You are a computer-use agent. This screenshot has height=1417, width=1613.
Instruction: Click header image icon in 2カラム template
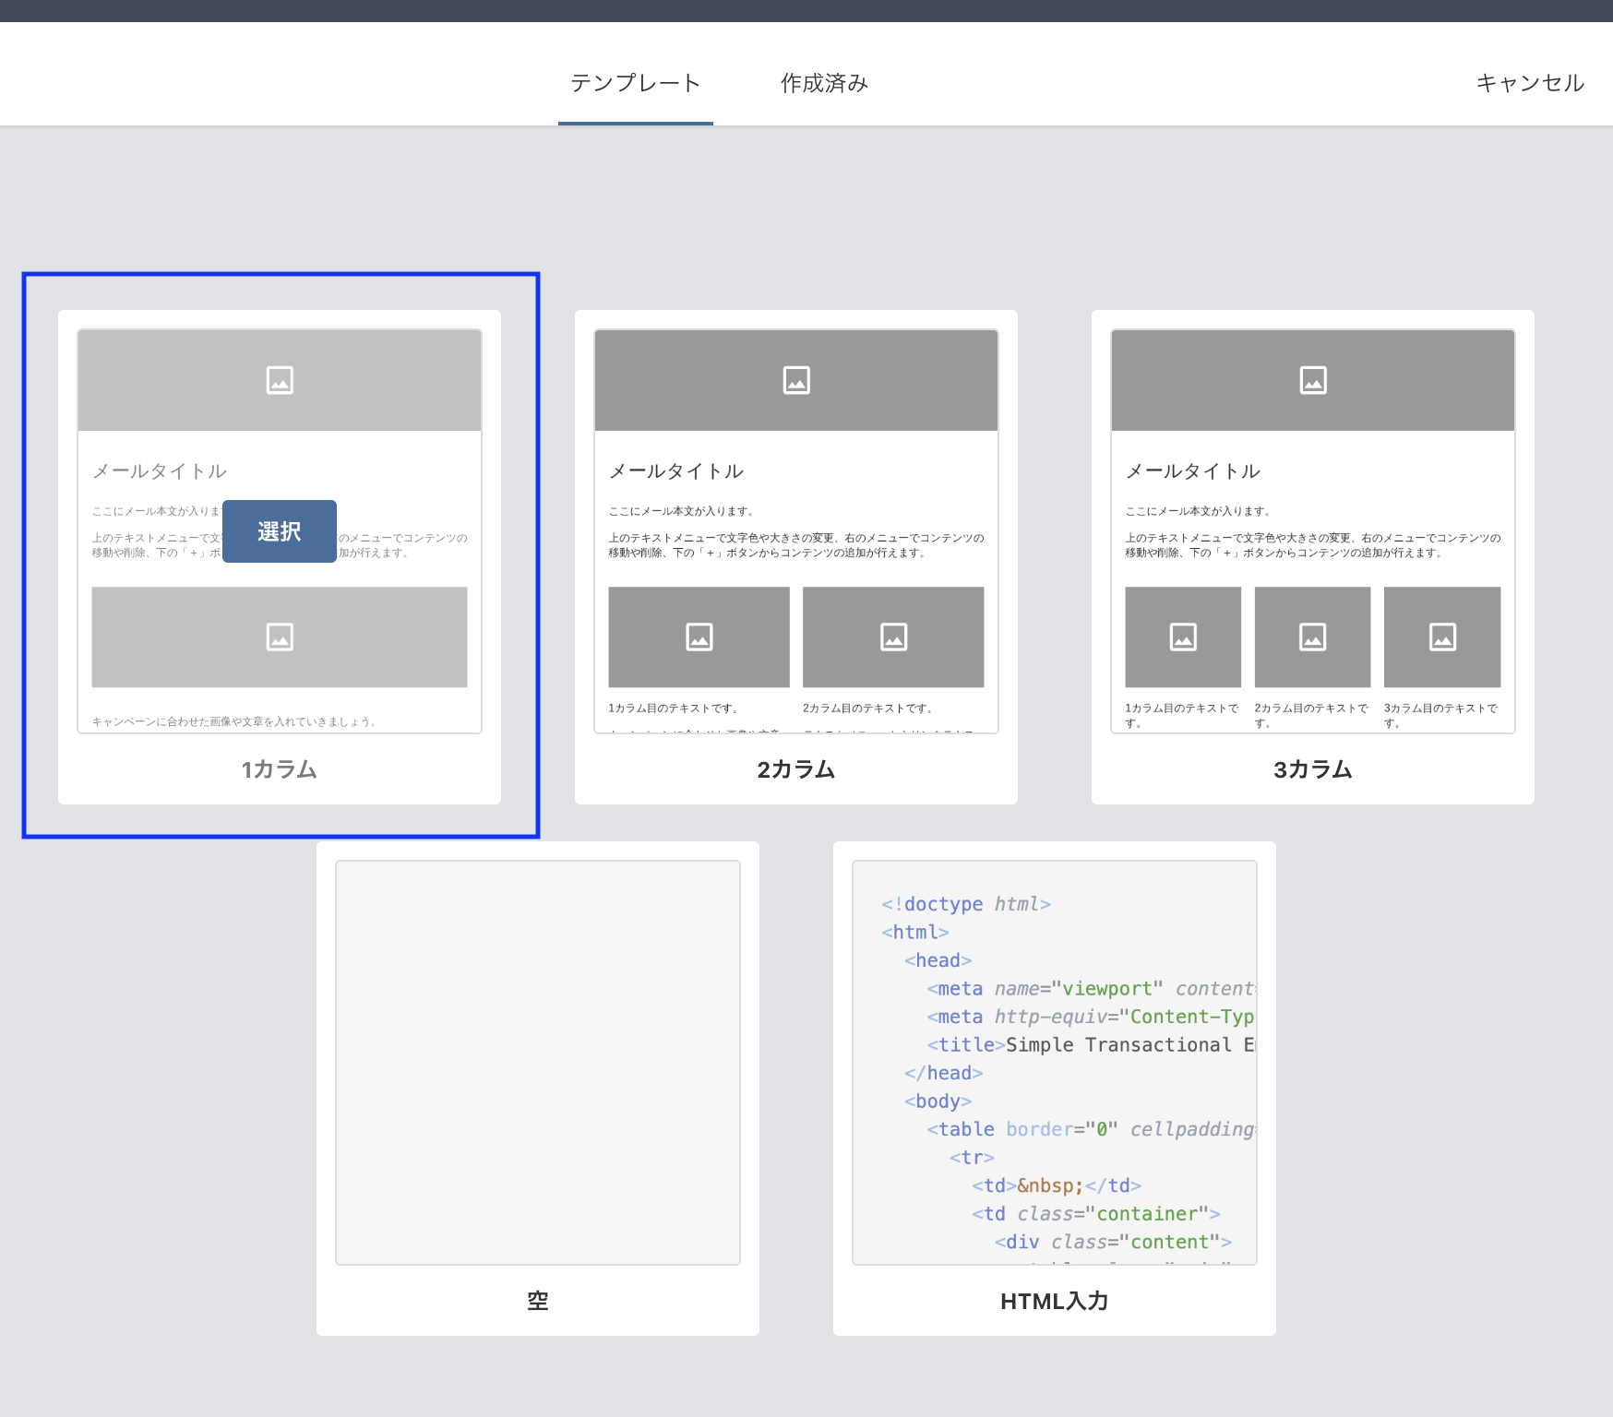(796, 380)
